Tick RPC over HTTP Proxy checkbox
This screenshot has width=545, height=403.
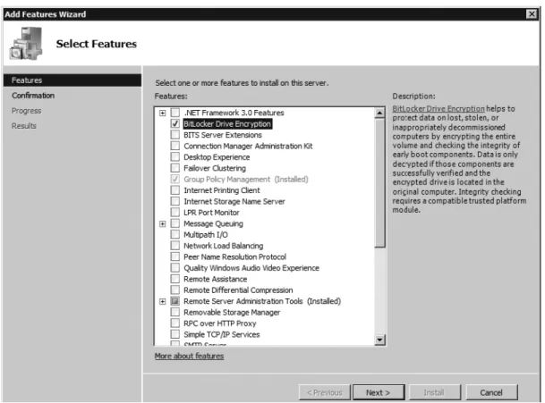click(x=175, y=323)
